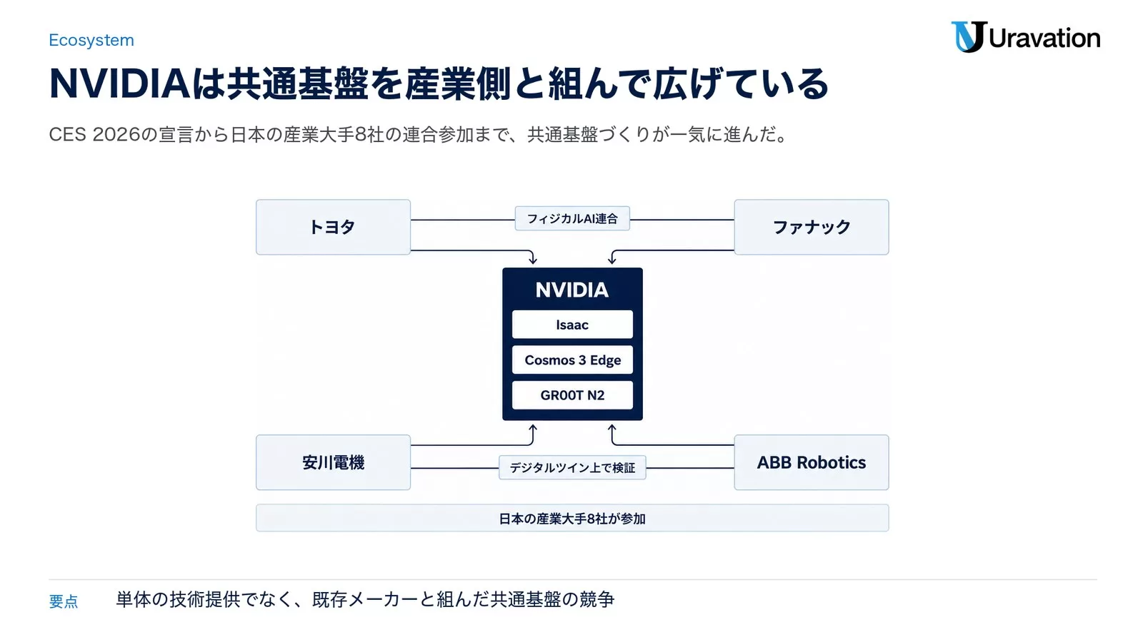The image size is (1143, 642).
Task: Select the 安川電機 box
Action: tap(333, 462)
